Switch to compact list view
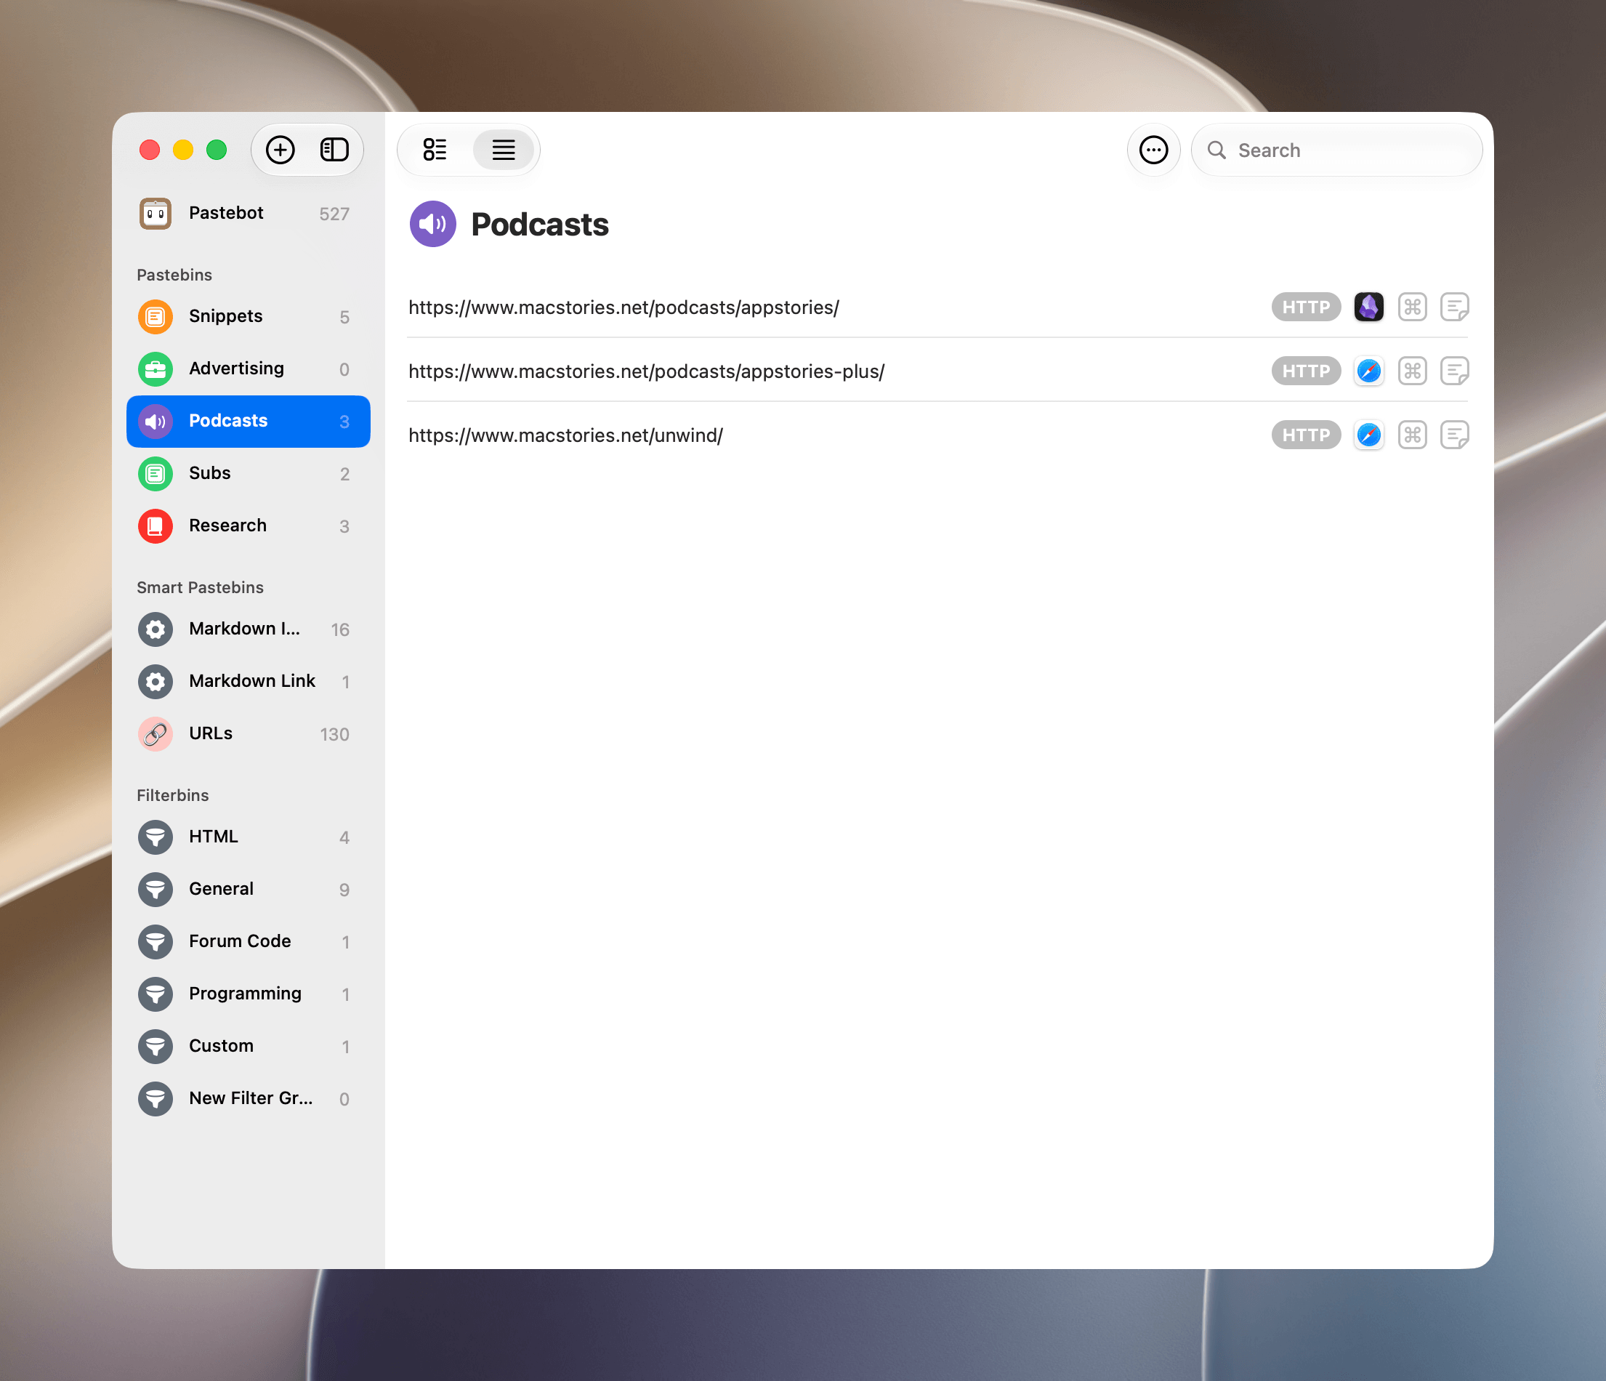This screenshot has height=1381, width=1606. tap(503, 150)
